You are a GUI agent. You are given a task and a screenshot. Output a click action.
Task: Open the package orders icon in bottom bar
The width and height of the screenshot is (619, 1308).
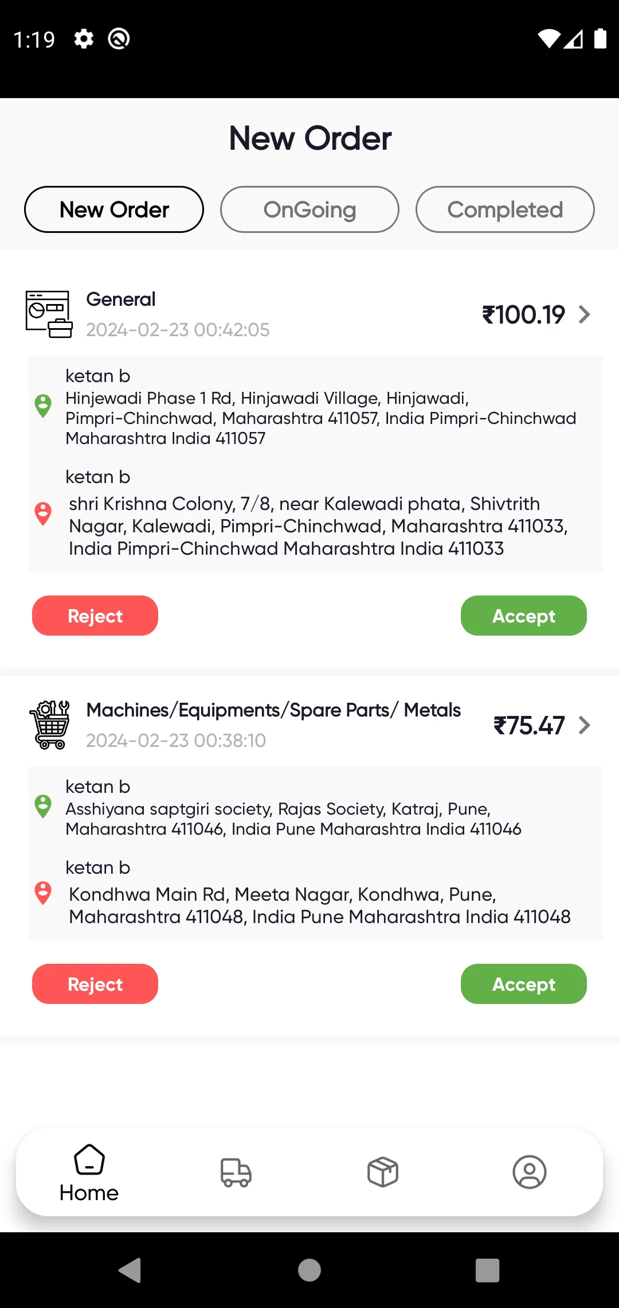382,1172
